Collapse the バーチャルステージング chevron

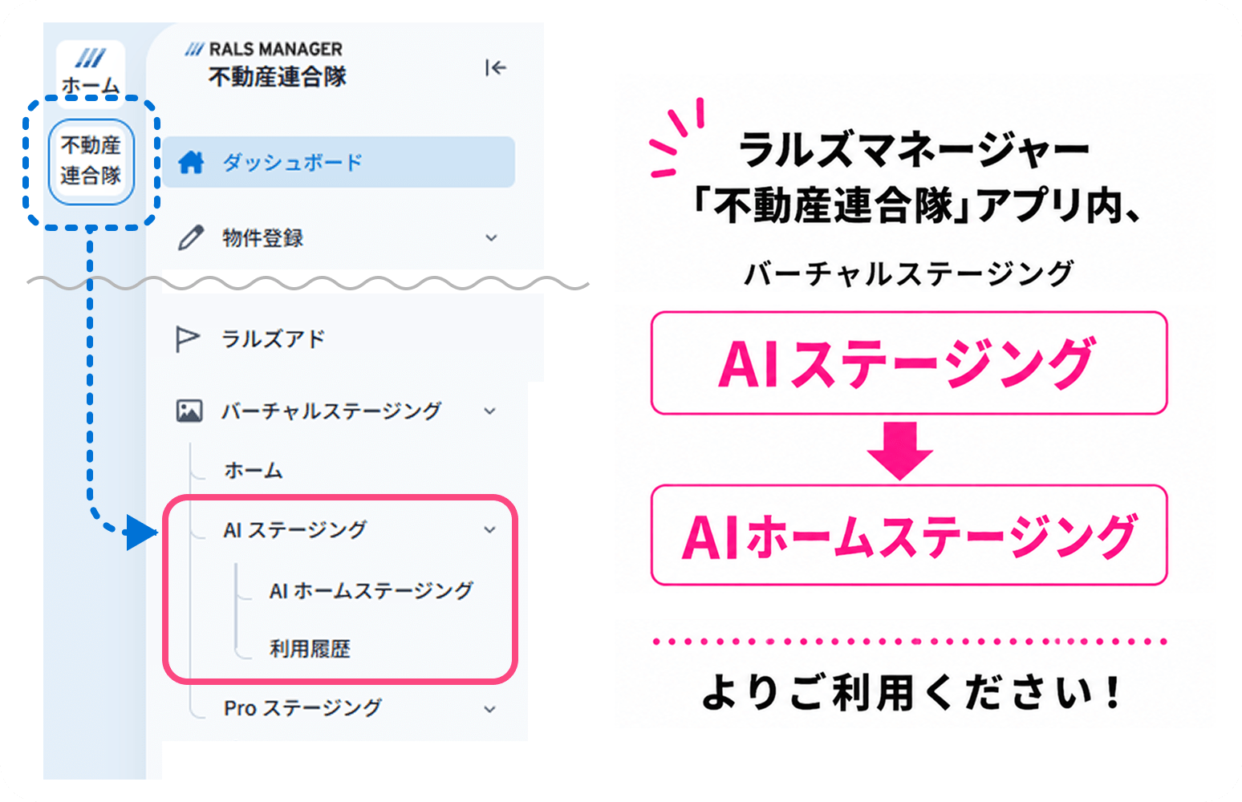pos(490,411)
